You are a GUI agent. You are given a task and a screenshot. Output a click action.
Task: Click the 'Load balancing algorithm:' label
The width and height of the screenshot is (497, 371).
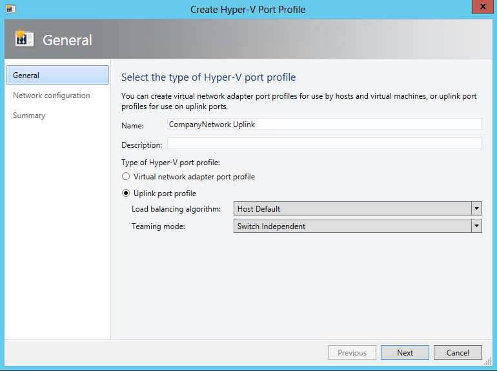[176, 209]
